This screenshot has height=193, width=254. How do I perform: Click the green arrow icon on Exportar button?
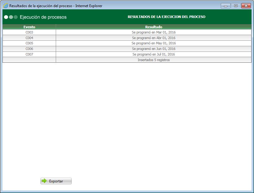pyautogui.click(x=44, y=181)
